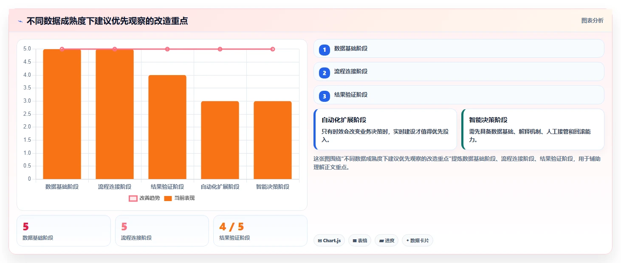621x263 pixels.
Task: Click the y-axis value 3.5
Action: click(x=27, y=88)
